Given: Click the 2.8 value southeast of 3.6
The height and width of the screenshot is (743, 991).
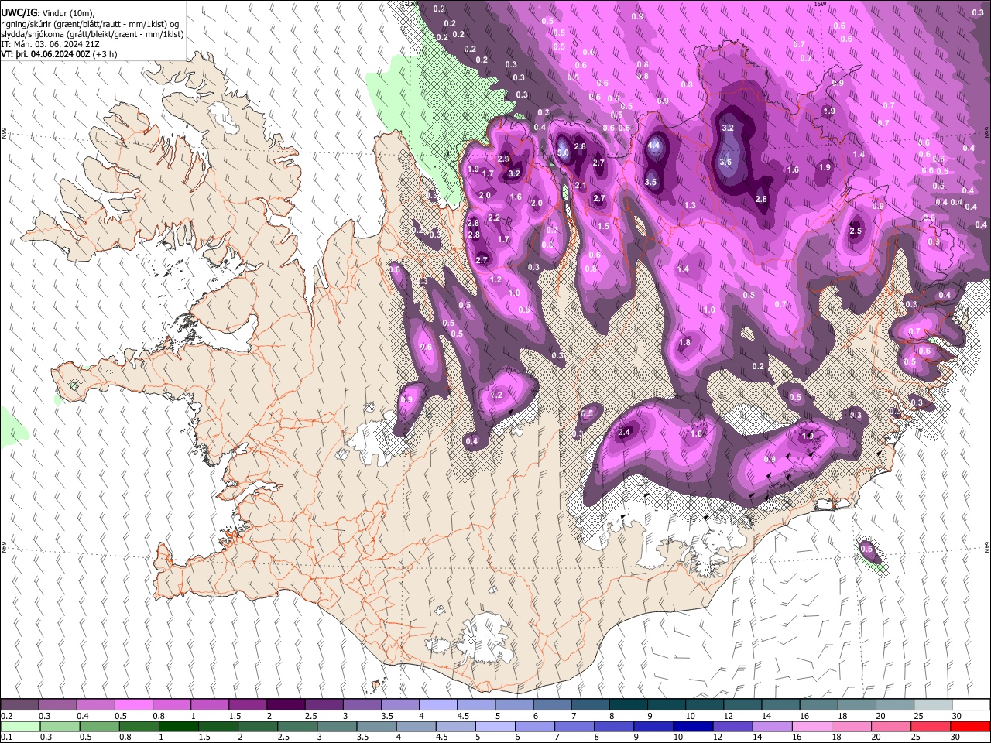Looking at the screenshot, I should point(761,200).
